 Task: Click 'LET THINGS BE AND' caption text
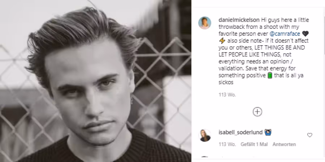pos(279,48)
